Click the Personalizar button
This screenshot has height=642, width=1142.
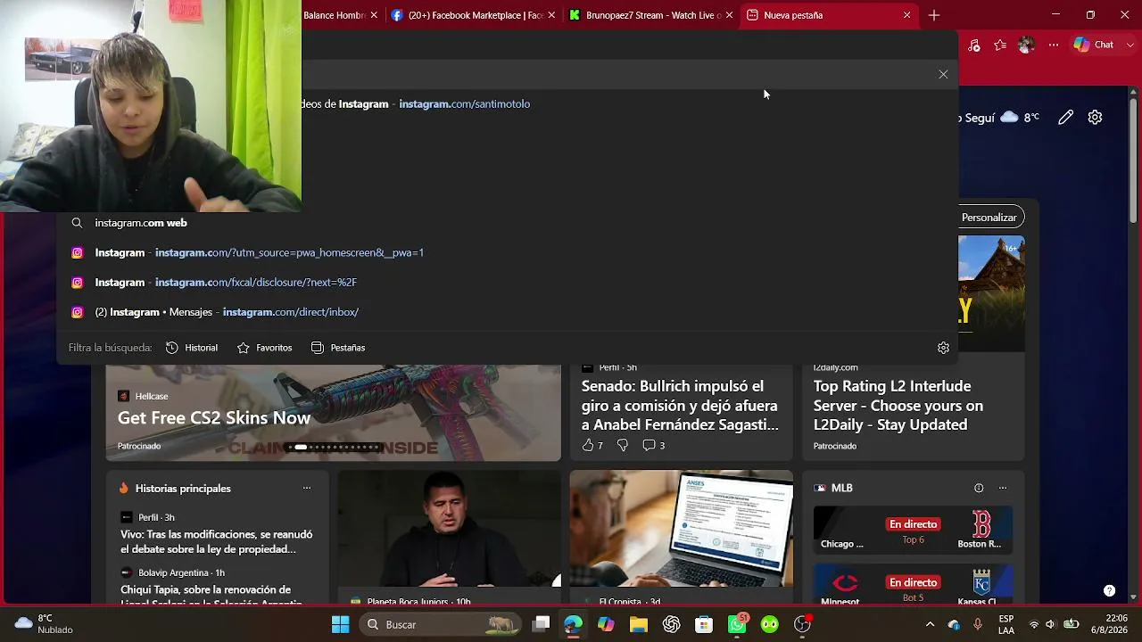[989, 218]
